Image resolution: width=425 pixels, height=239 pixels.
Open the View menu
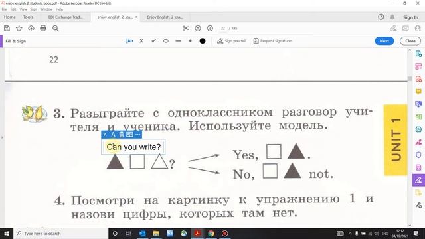click(23, 9)
